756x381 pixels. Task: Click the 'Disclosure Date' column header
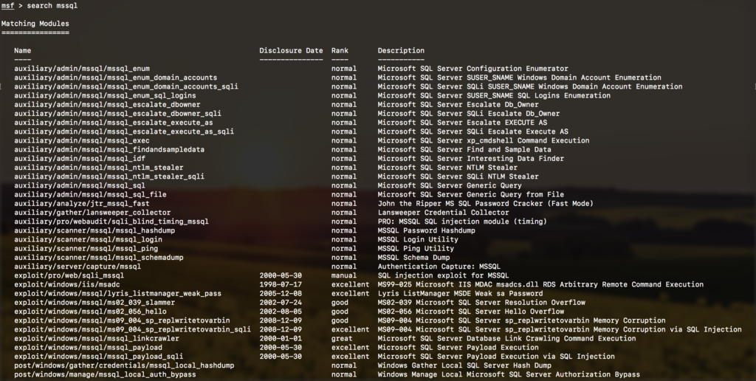(291, 51)
